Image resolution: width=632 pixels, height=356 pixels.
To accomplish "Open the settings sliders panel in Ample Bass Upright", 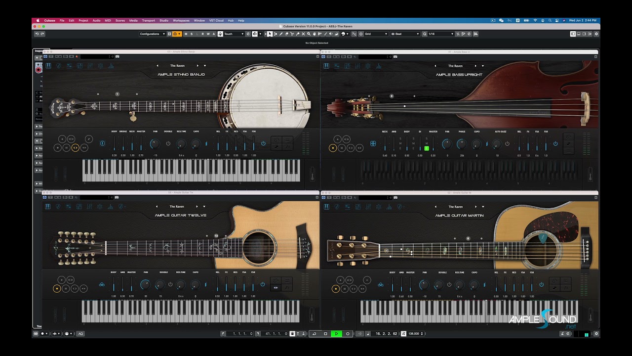I will (337, 66).
